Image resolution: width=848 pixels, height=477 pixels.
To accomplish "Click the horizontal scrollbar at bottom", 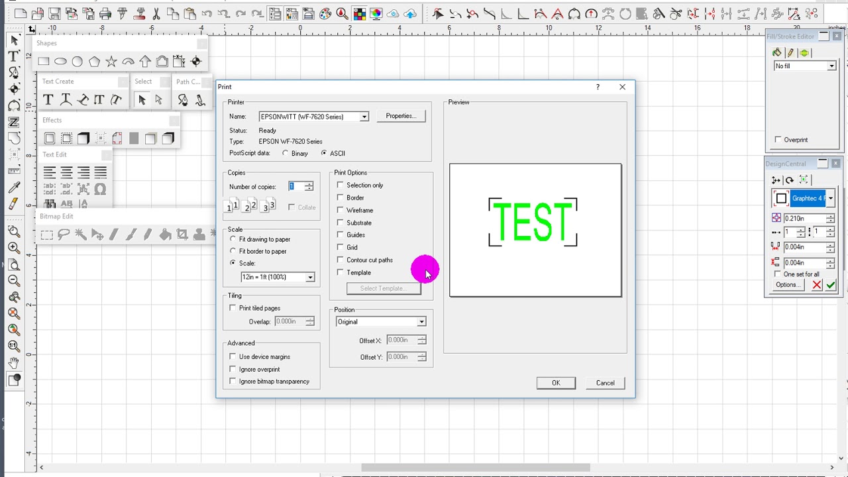I will pos(476,468).
